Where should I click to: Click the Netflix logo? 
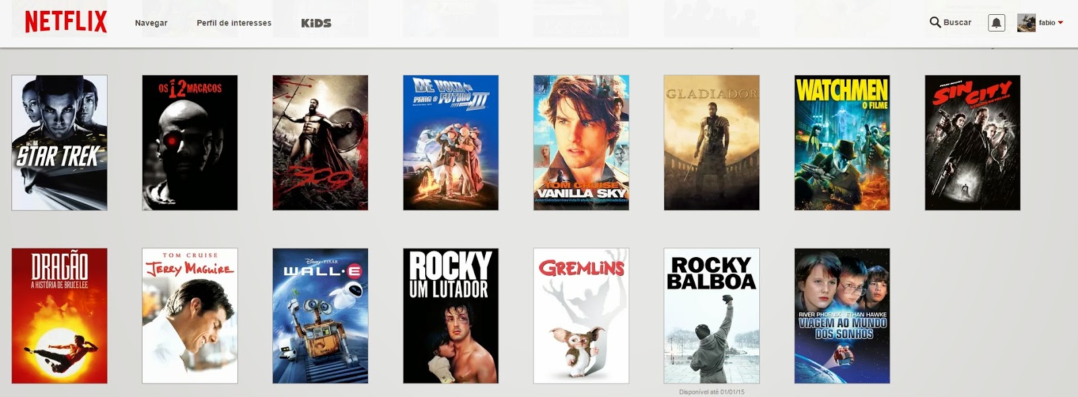(66, 22)
